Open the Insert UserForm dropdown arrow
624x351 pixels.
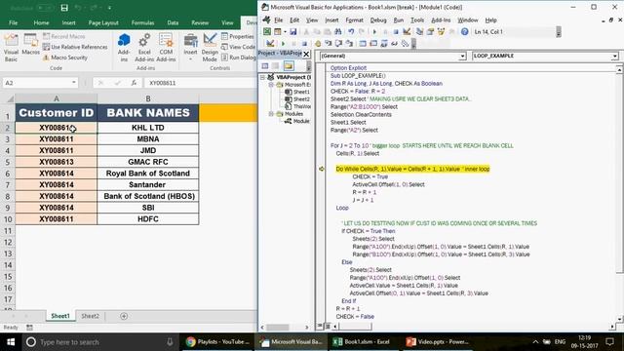(x=285, y=32)
